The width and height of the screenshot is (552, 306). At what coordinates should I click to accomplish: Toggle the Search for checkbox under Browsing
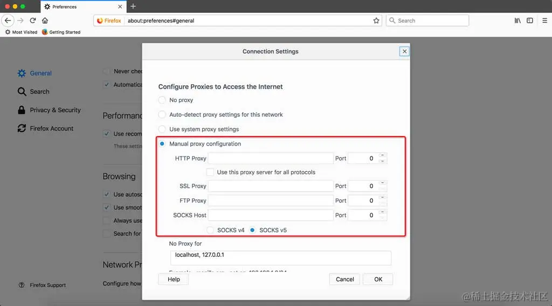106,234
